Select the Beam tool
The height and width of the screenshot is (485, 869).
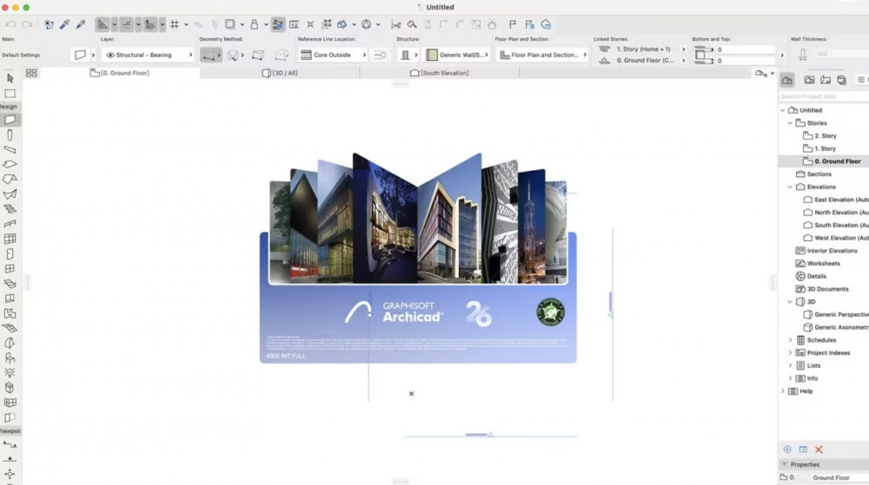tap(10, 150)
